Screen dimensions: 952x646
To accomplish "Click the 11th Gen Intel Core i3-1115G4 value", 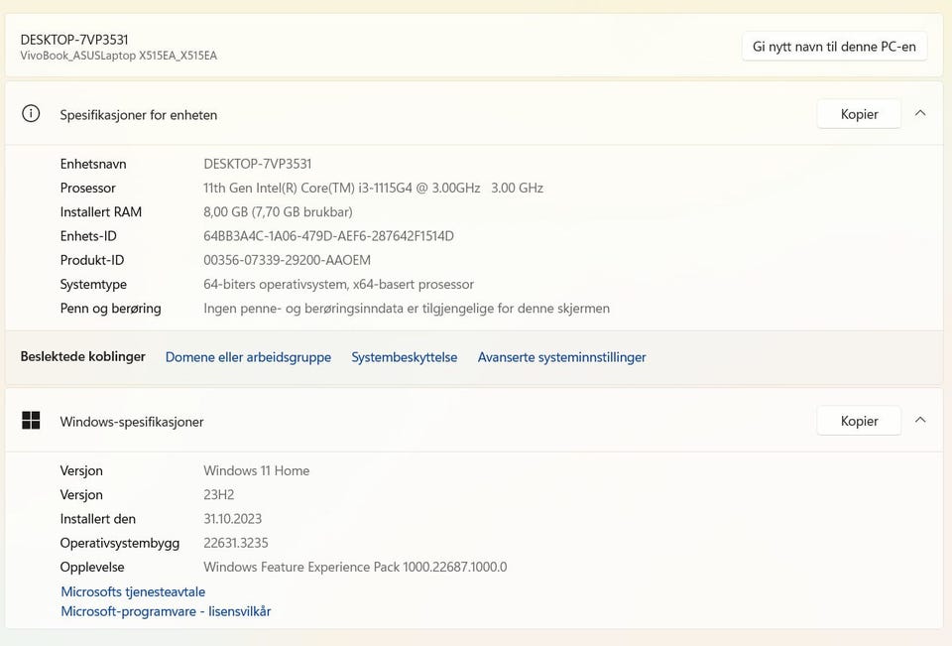I will pos(374,188).
